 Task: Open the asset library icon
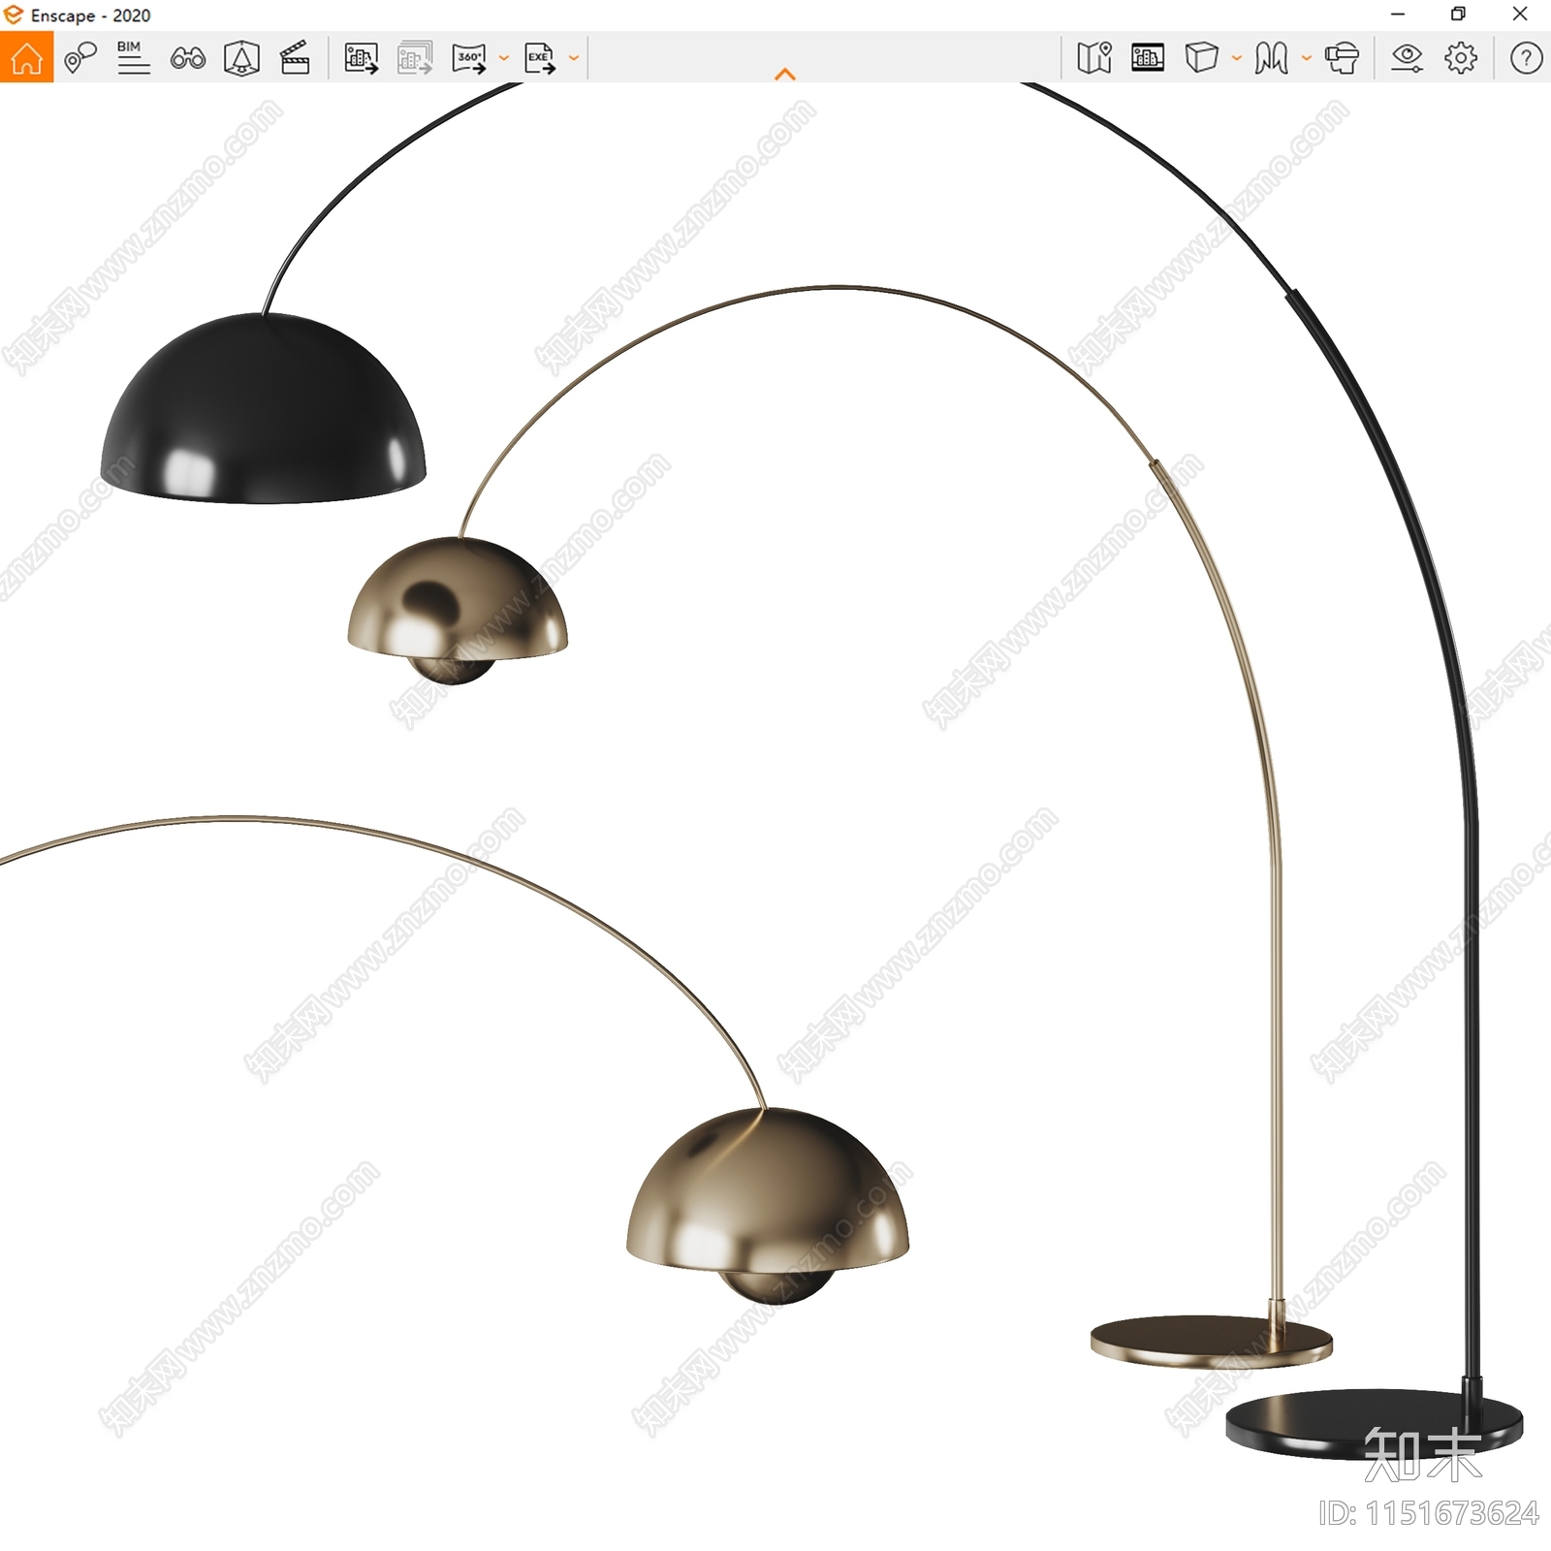(241, 58)
